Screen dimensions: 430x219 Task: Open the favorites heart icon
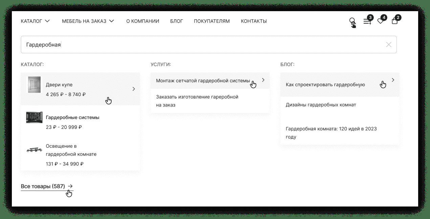381,21
